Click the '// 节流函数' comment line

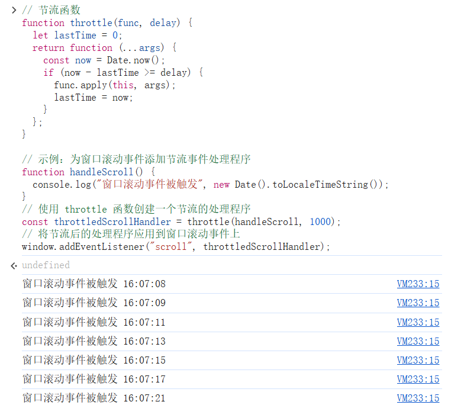click(51, 10)
